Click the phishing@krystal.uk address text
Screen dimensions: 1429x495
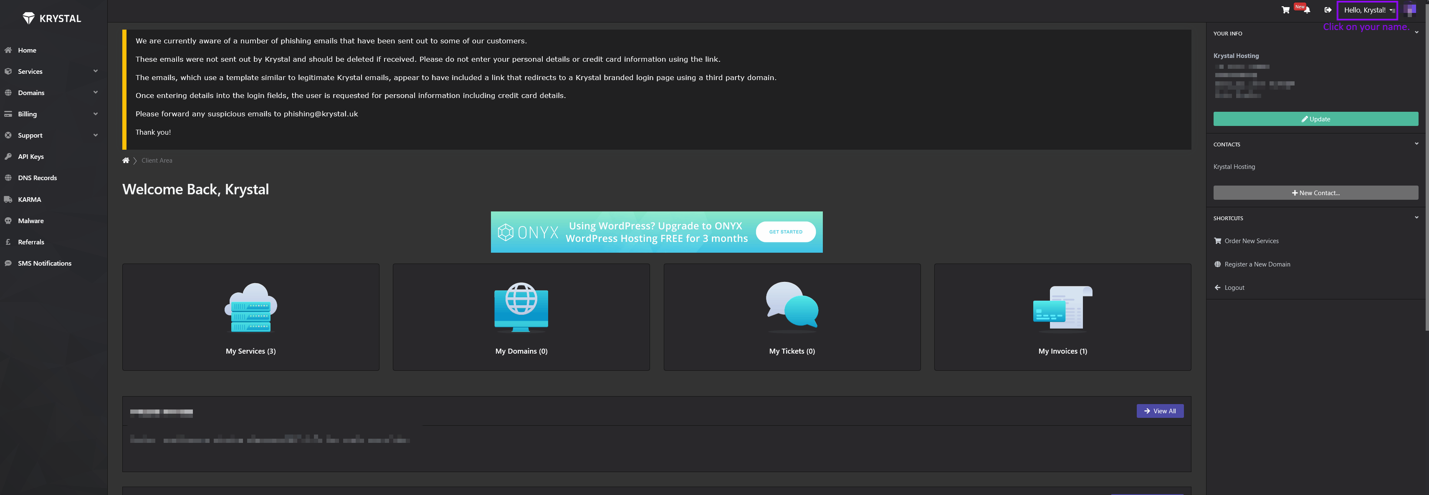(x=321, y=114)
